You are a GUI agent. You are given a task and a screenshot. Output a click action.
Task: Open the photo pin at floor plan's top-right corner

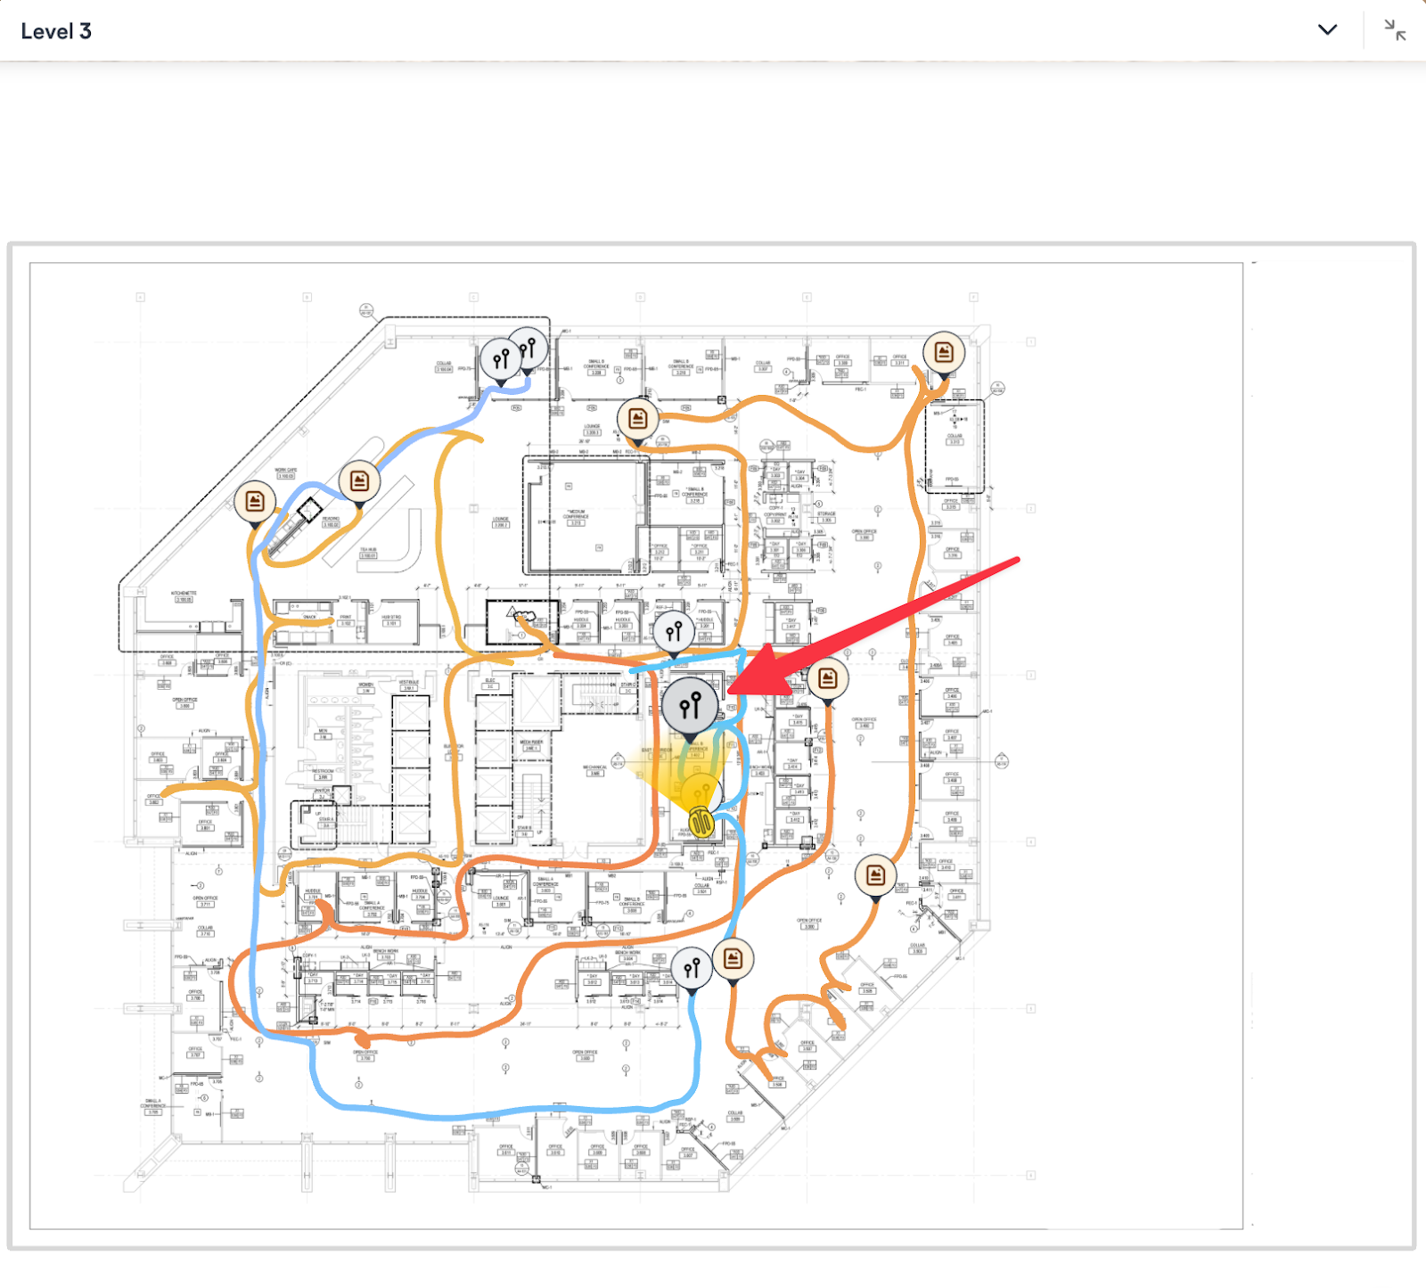tap(944, 353)
